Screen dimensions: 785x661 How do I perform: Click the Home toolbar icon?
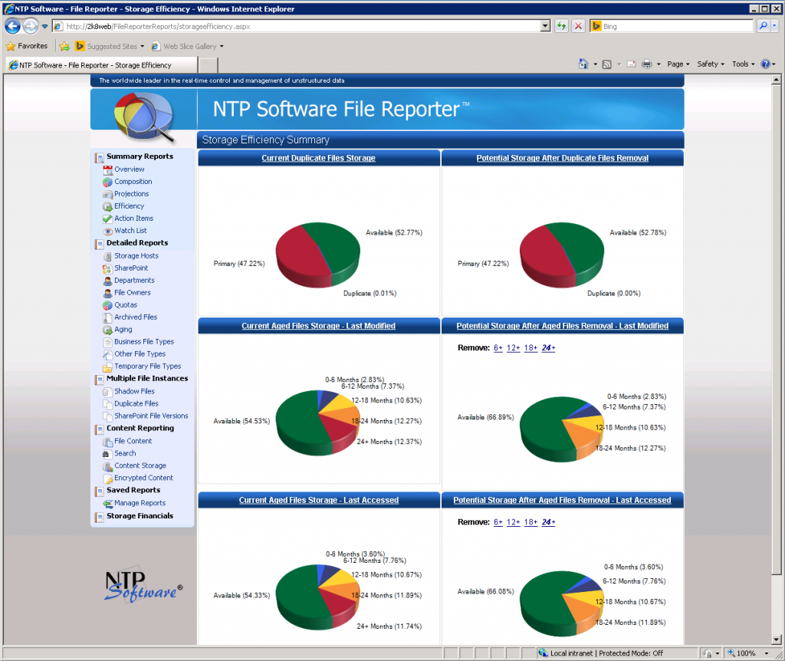point(583,64)
